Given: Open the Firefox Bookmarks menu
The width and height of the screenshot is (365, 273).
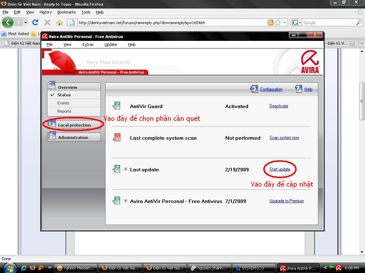Looking at the screenshot, I should (67, 12).
